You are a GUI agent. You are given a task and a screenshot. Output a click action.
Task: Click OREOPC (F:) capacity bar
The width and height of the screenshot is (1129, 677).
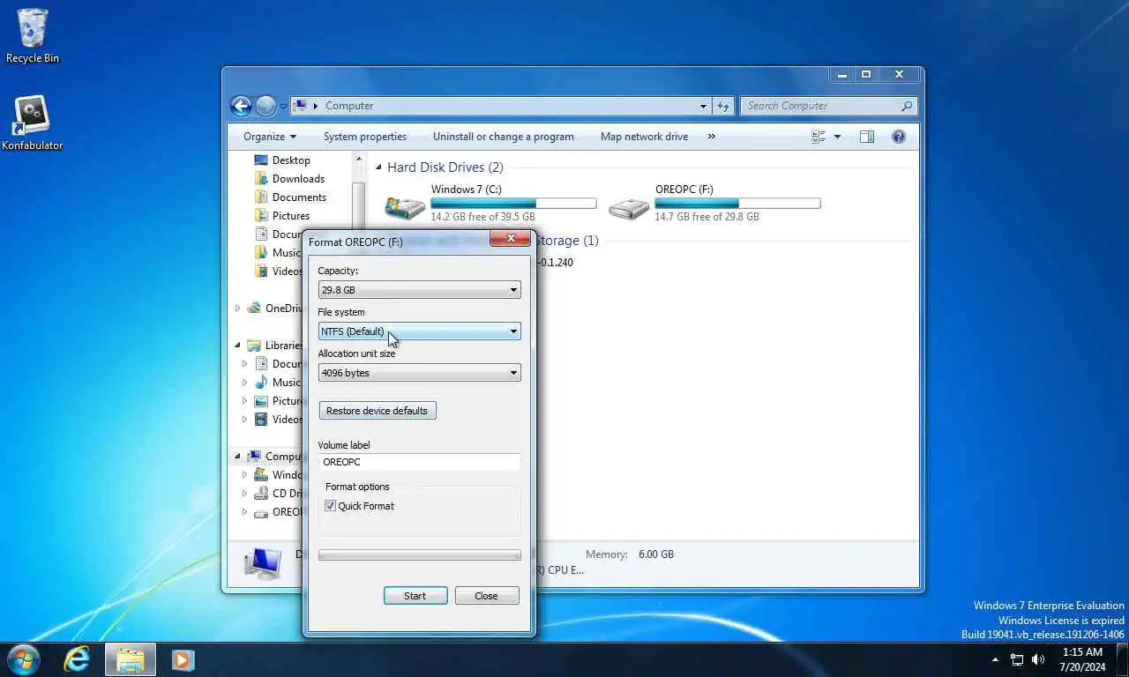point(737,204)
